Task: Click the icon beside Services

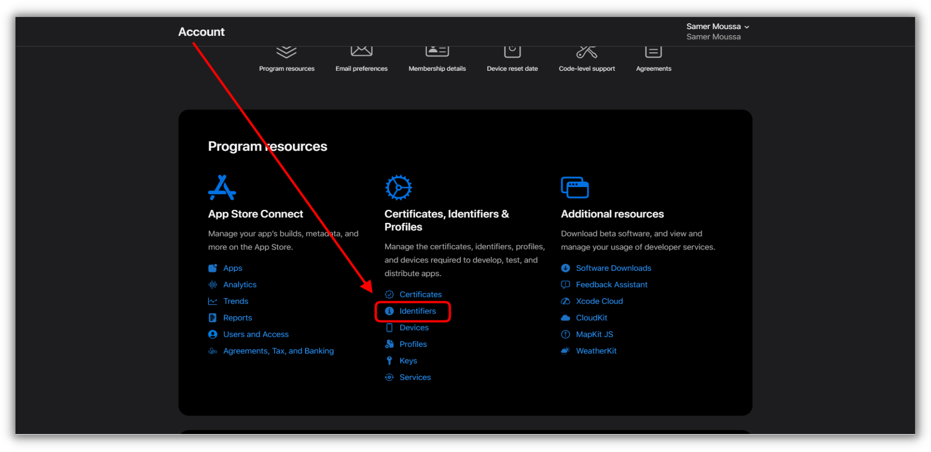Action: tap(389, 377)
